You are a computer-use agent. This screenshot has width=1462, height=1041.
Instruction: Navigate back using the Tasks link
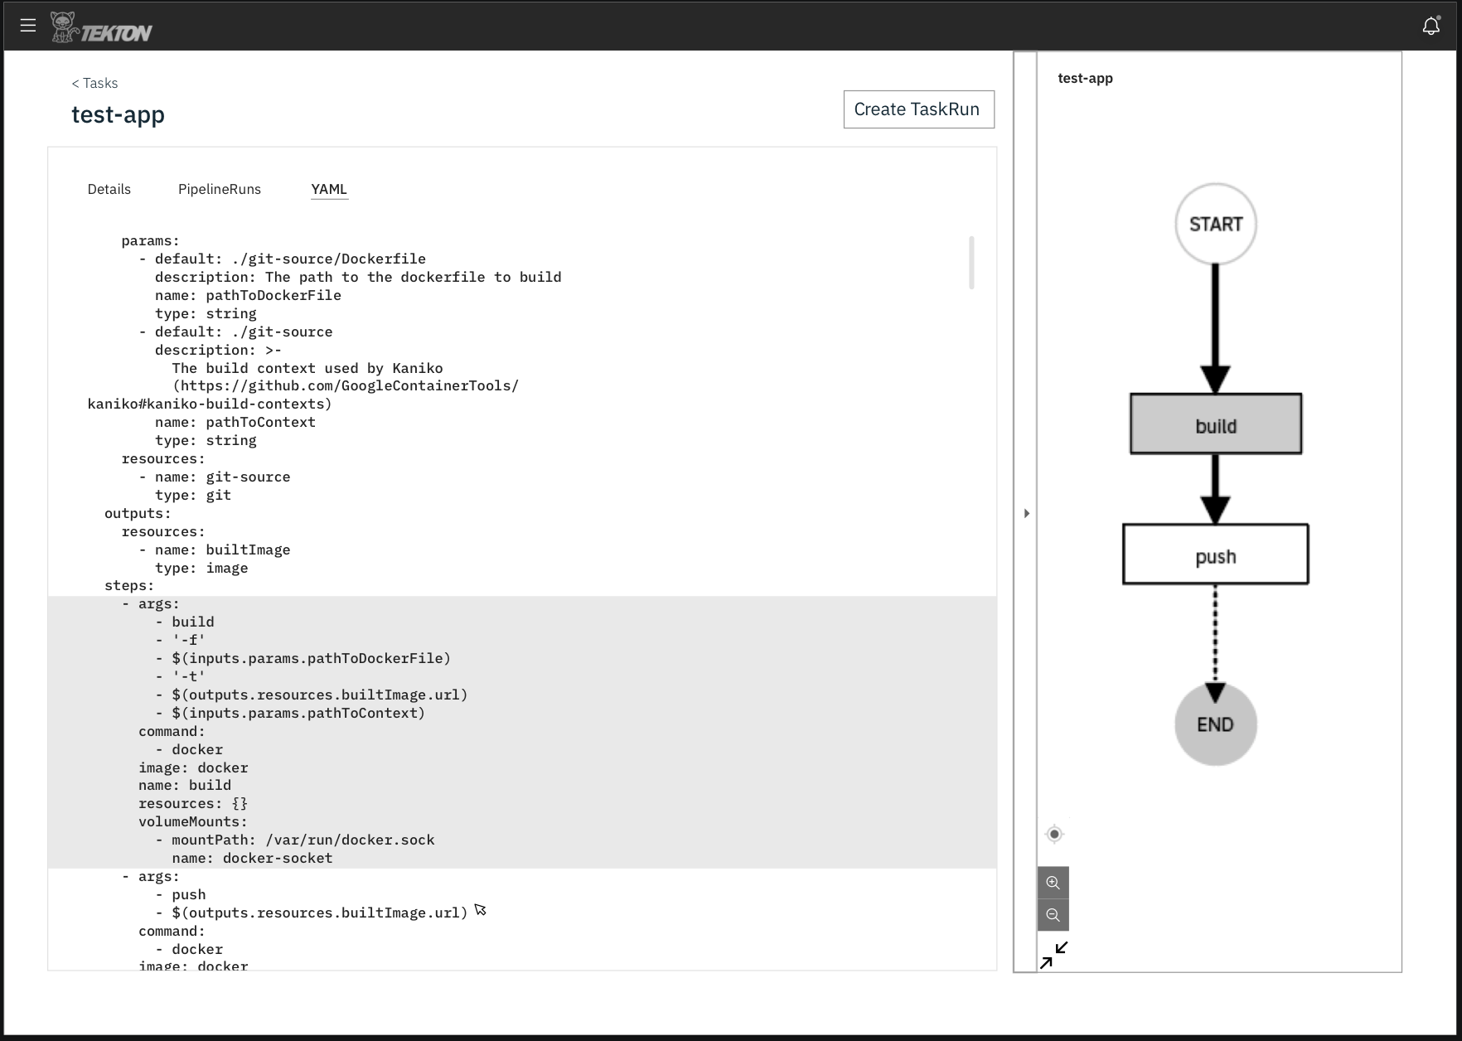(x=94, y=83)
